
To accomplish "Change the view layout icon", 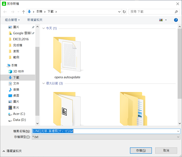I will 161,20.
